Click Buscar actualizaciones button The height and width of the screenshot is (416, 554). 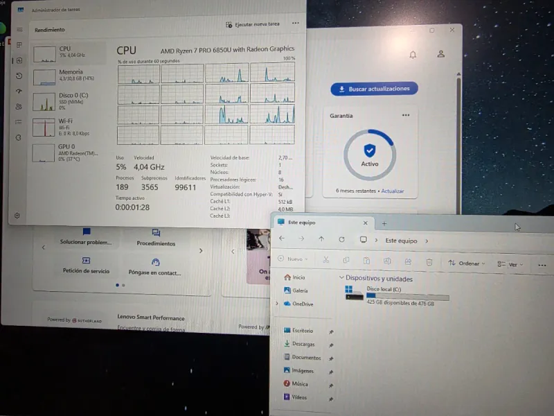374,89
